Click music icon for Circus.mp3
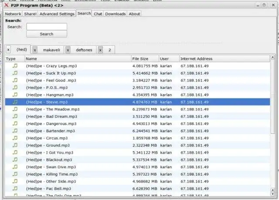This screenshot has width=279, height=200. [15, 138]
